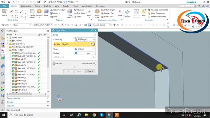Toggle checkbox for Extrude (10)
Screen dimensions: 210x118
pyautogui.click(x=13, y=84)
